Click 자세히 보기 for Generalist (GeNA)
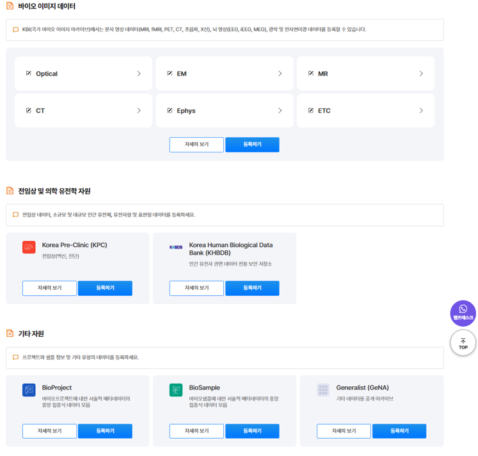 pyautogui.click(x=344, y=431)
